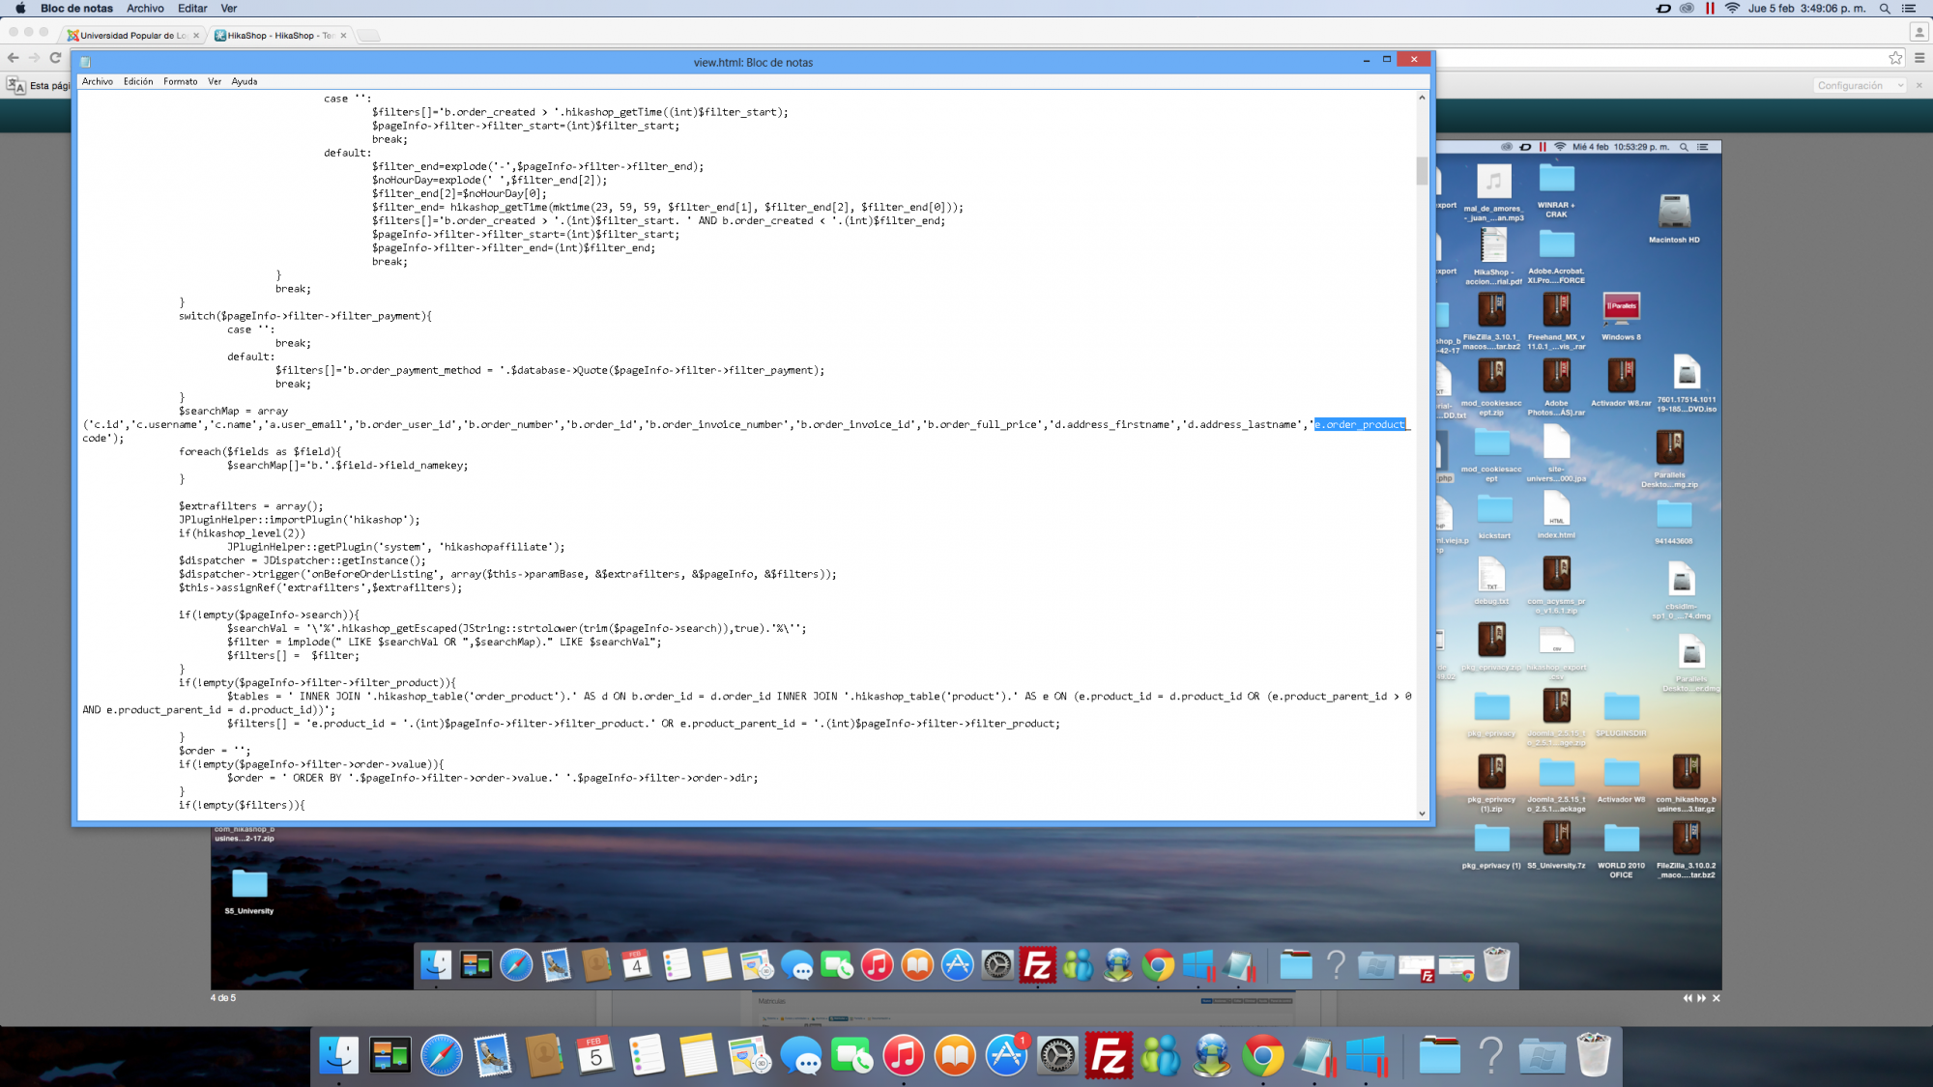The height and width of the screenshot is (1087, 1933).
Task: Click the Google Translate icon beside Esta página
Action: (15, 86)
